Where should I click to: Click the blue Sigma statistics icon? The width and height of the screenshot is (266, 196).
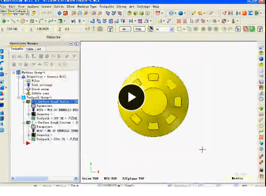(251, 13)
